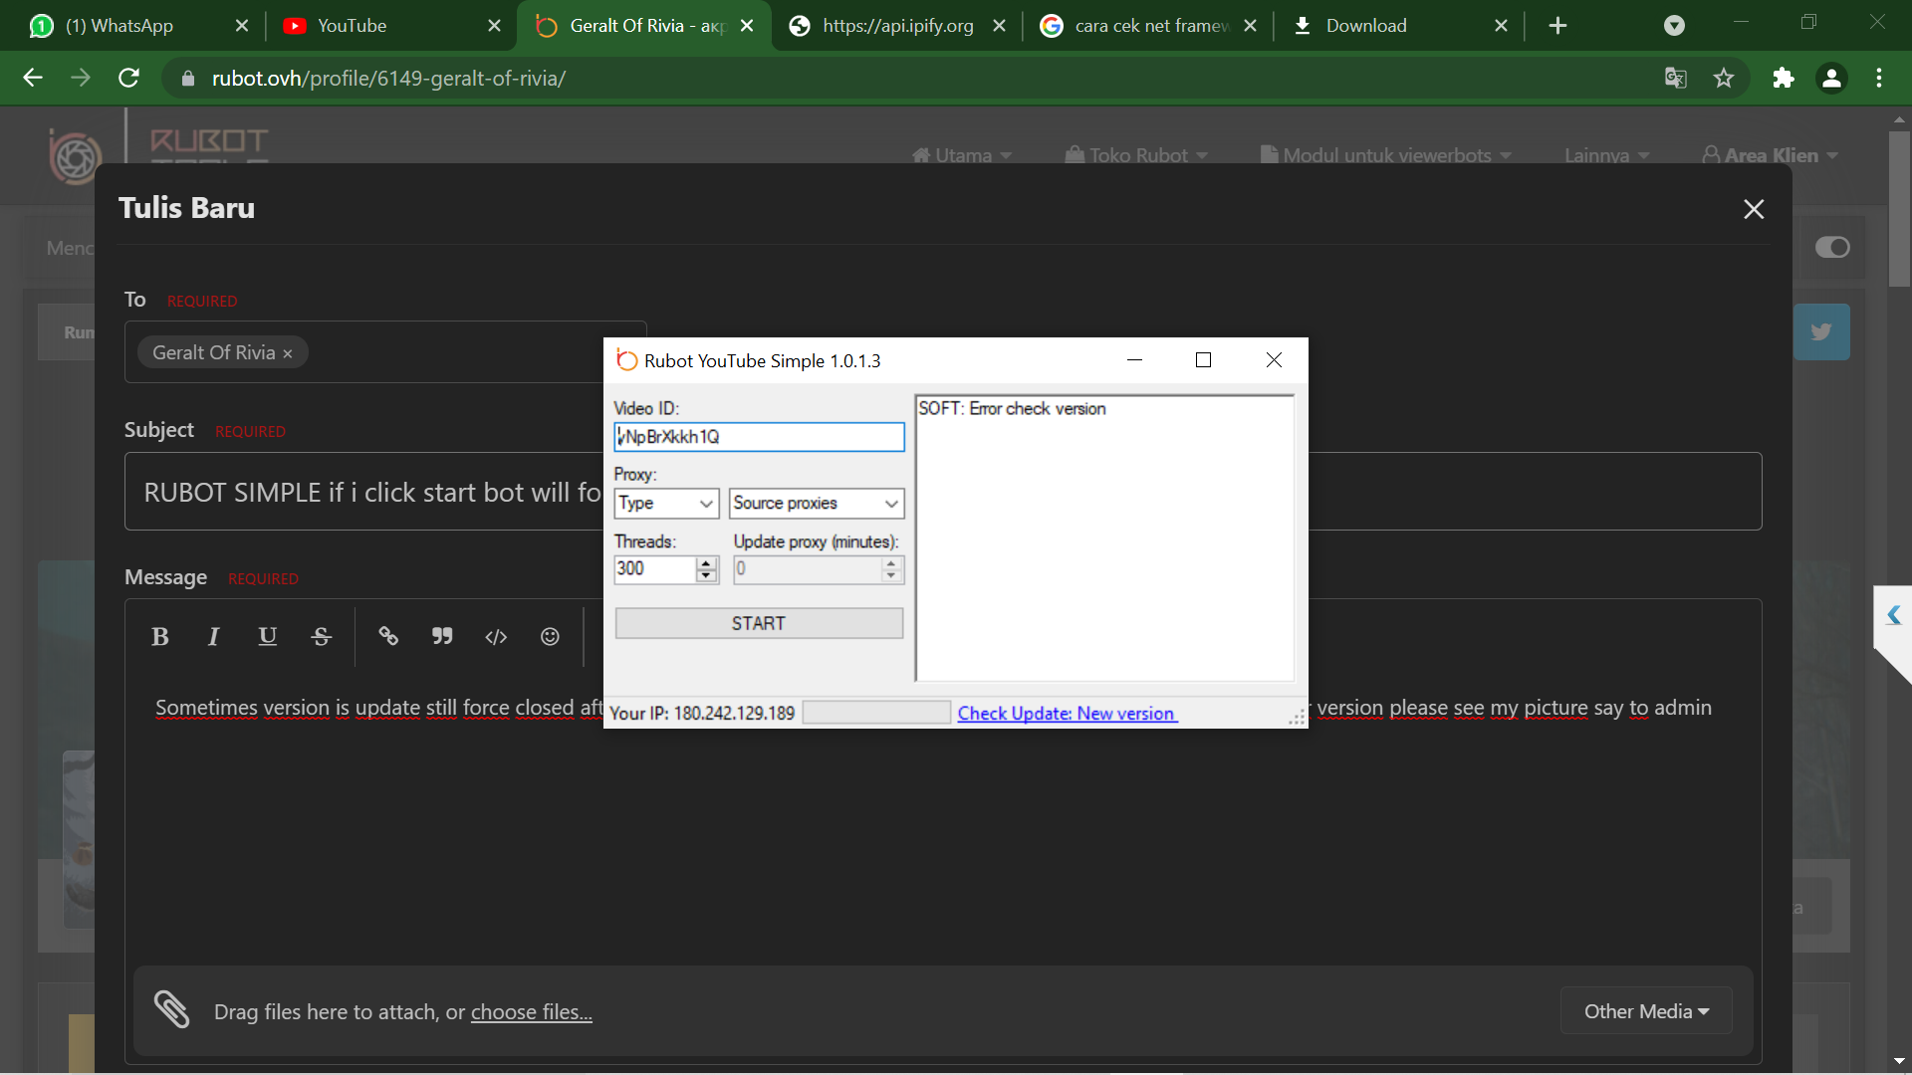The height and width of the screenshot is (1075, 1912).
Task: Apply strikethrough formatting
Action: (x=321, y=637)
